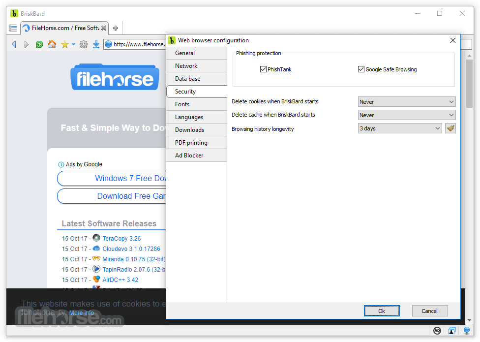Screen dimensions: 480x342
Task: Click the globe icon in address bar
Action: coord(108,44)
